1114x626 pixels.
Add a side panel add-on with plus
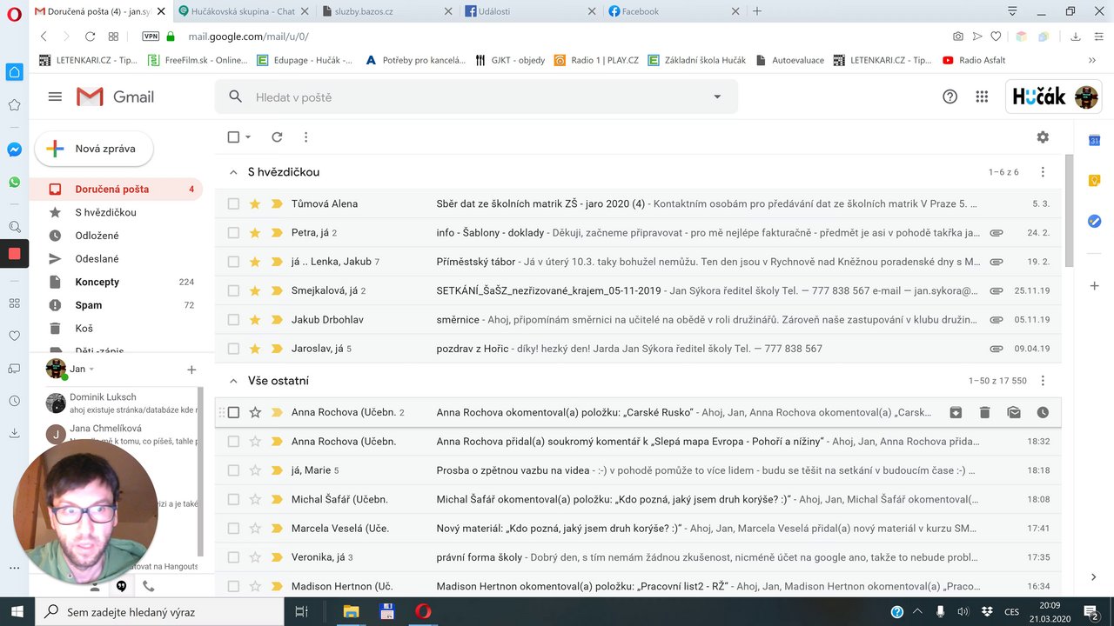click(x=1095, y=286)
